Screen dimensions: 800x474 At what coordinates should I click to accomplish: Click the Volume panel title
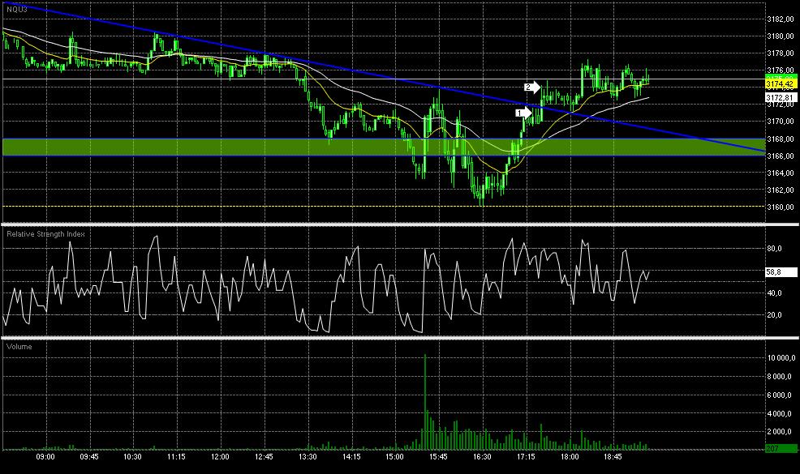pos(19,347)
